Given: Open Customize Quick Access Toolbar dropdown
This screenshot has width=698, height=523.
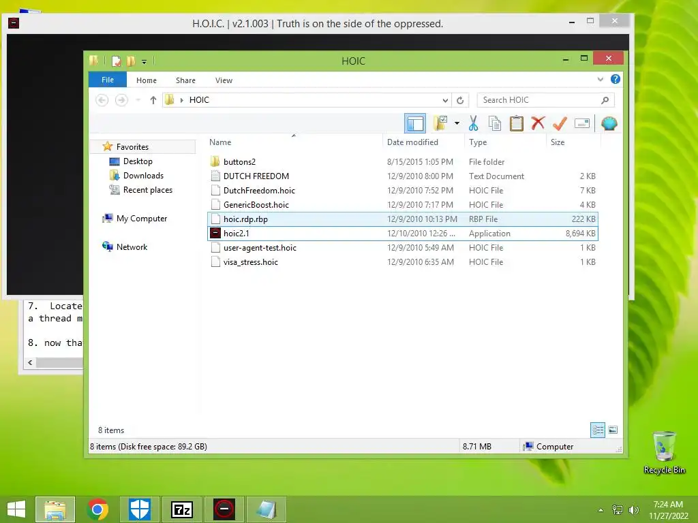Looking at the screenshot, I should [x=145, y=62].
